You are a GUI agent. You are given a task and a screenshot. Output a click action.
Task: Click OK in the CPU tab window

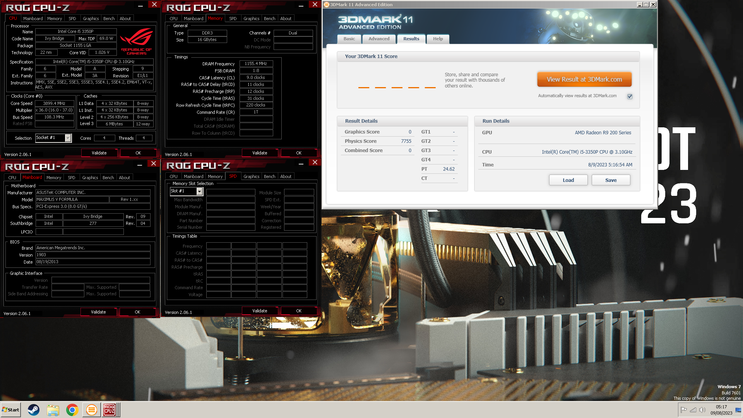tap(138, 153)
